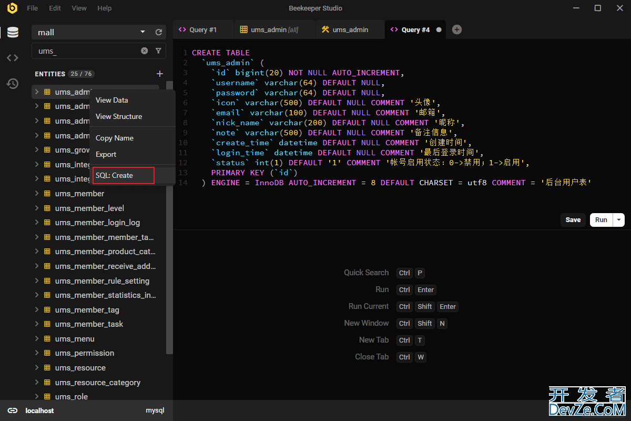
Task: Click the code icon on Query #1 tab
Action: 182,29
